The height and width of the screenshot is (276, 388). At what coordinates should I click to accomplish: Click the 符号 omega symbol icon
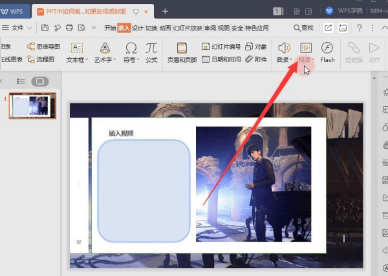tap(131, 48)
